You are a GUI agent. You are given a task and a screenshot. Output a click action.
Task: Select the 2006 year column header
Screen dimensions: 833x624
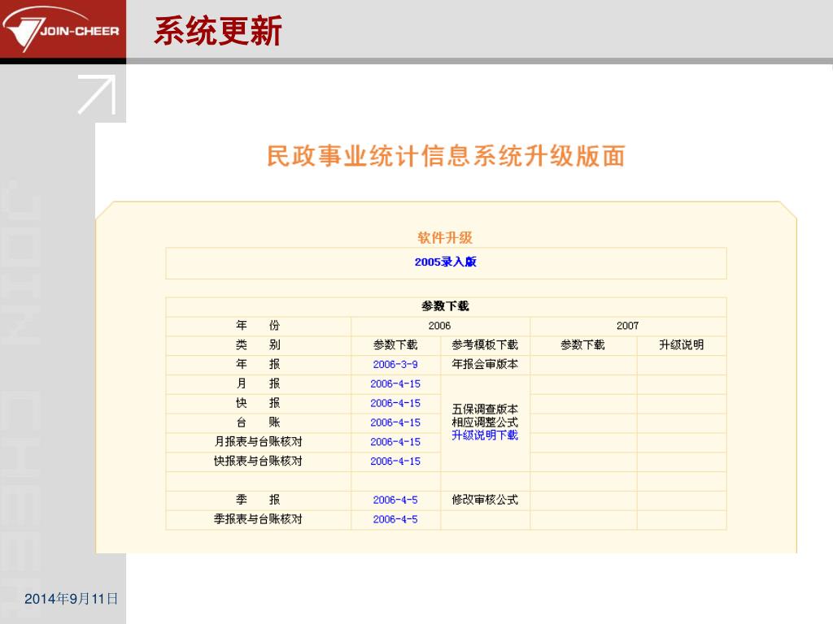[x=440, y=326]
